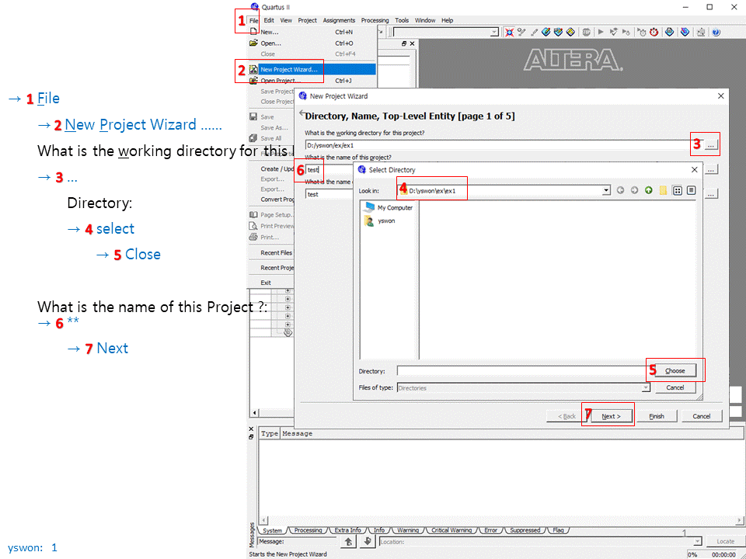Open the Location dropdown in Messages bar
The height and width of the screenshot is (559, 746).
(x=698, y=541)
